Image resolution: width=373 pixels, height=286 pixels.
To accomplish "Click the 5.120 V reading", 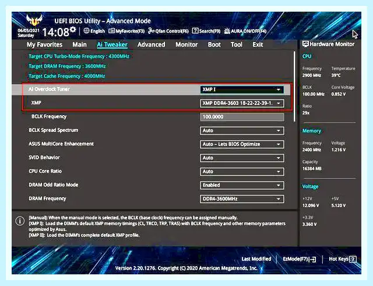I will 339,205.
